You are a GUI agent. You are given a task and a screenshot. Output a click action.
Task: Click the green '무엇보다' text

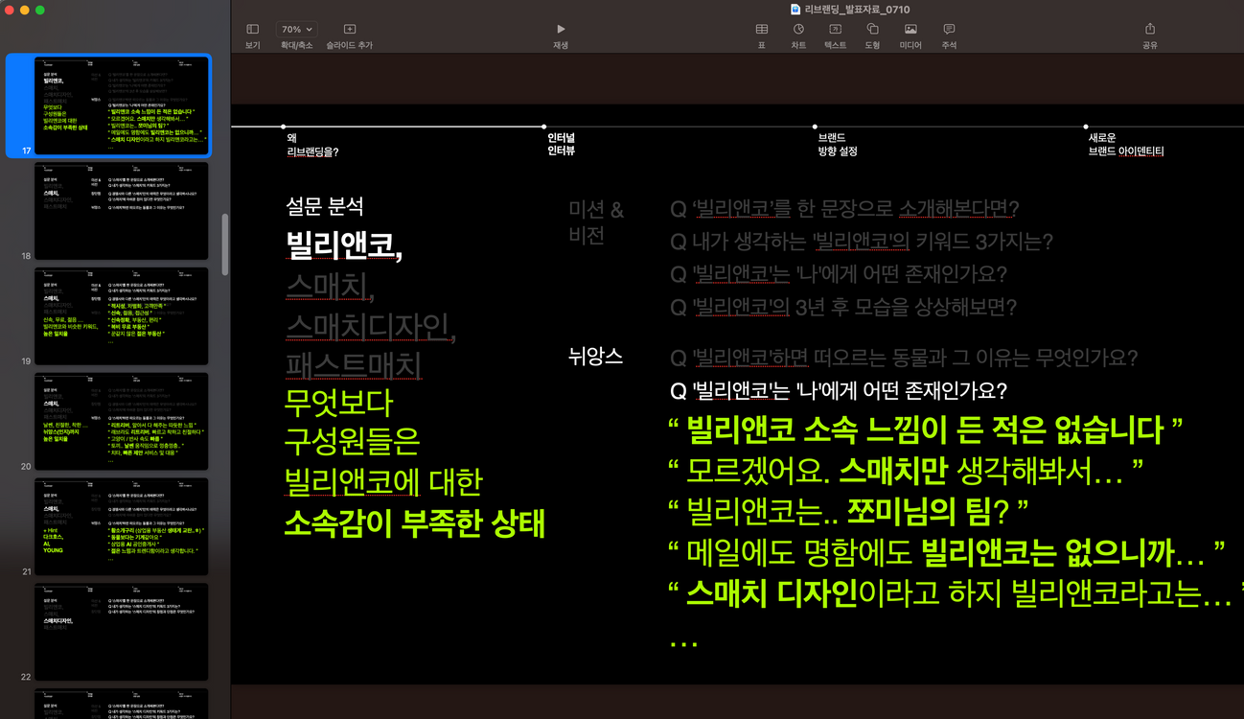tap(339, 405)
